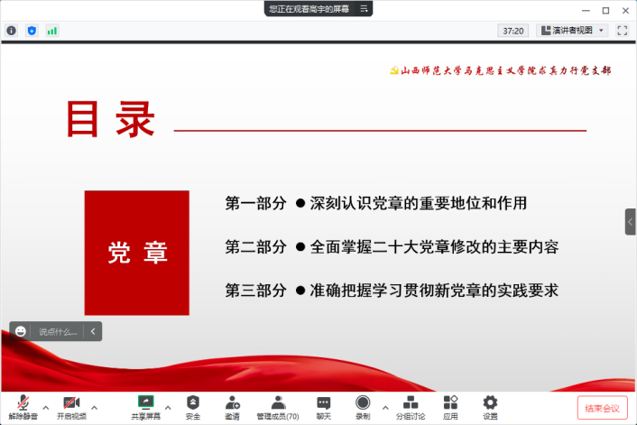Click the 说点什么 chat input box
Image resolution: width=637 pixels, height=425 pixels.
59,331
